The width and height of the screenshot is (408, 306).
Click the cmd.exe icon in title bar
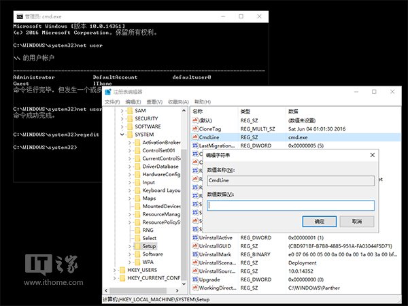[x=19, y=16]
